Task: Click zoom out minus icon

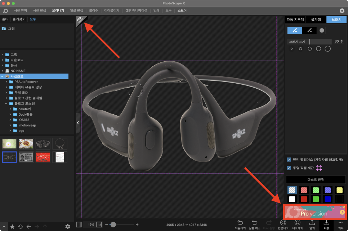Action: 107,225
